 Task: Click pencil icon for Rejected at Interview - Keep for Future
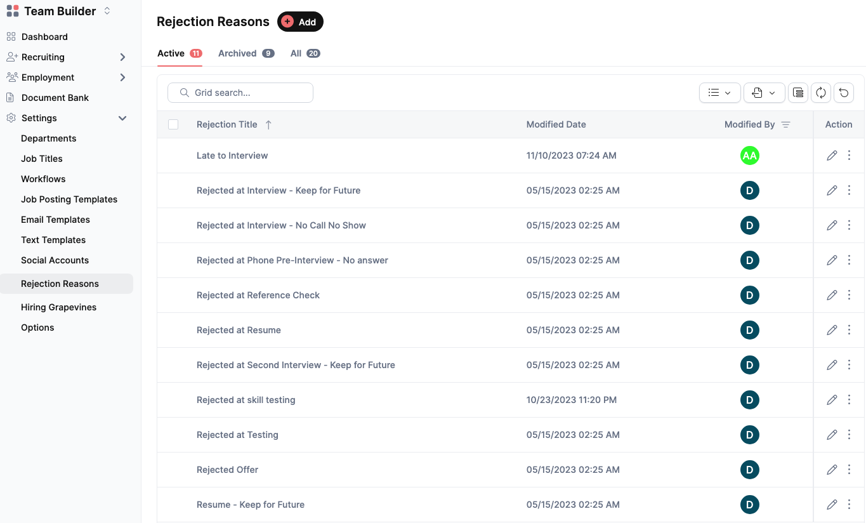(832, 190)
